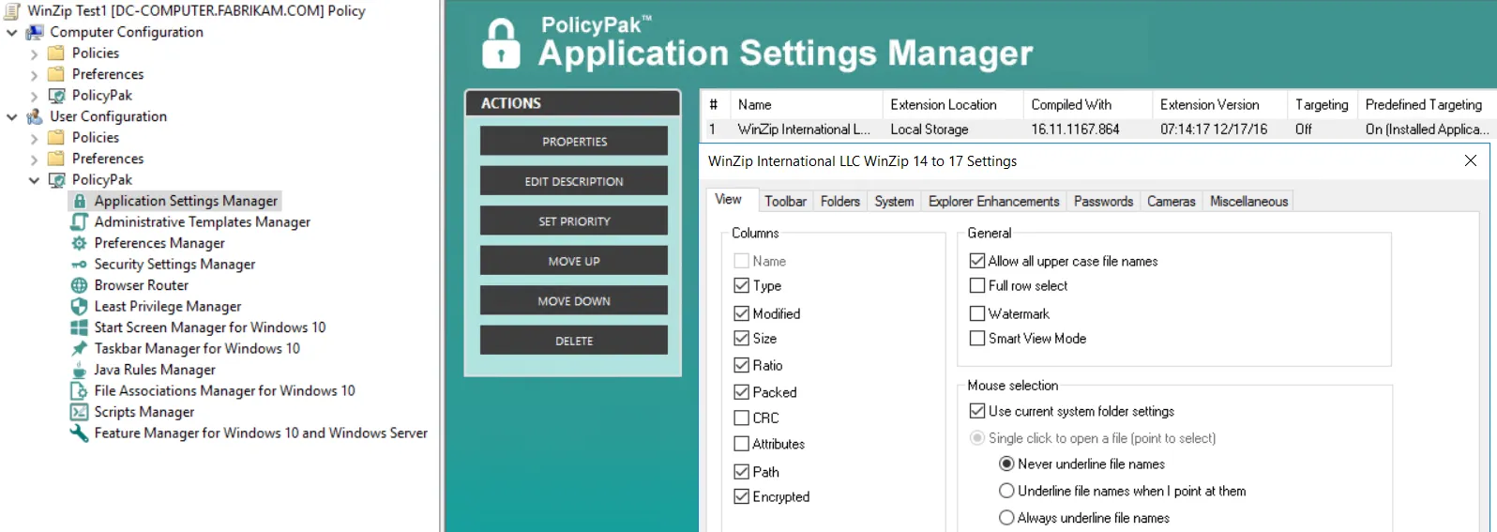Click the SET PRIORITY button

574,220
